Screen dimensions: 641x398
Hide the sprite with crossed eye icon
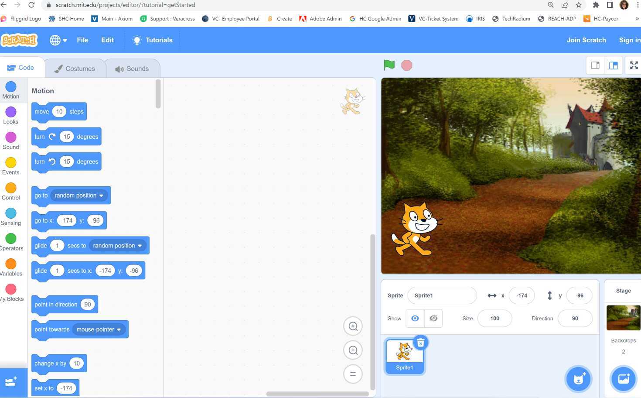pos(433,319)
